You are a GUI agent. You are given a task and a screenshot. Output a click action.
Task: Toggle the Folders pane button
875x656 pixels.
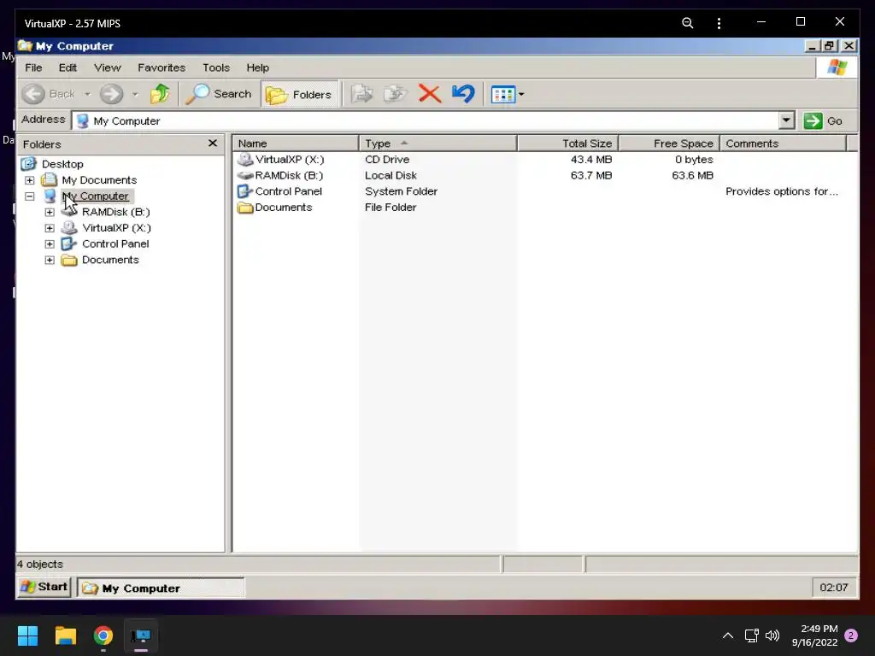tap(300, 94)
